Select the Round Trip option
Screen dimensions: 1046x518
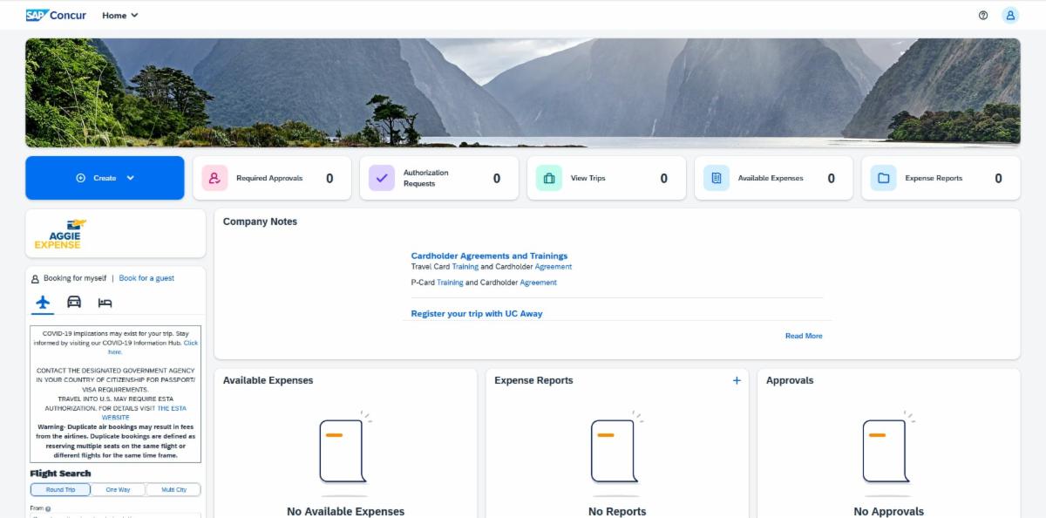coord(60,490)
